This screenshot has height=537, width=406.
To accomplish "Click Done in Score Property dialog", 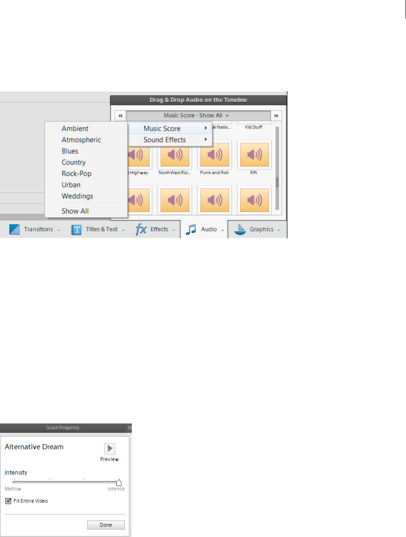I will pyautogui.click(x=106, y=525).
